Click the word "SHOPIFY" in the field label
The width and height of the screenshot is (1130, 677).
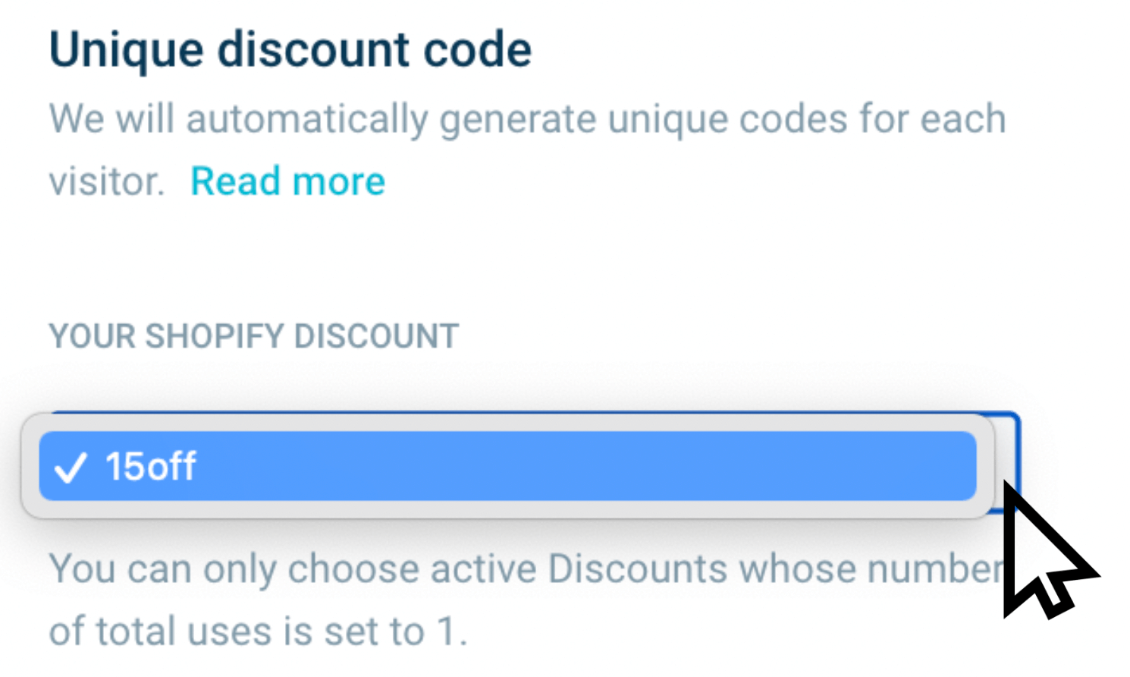pos(215,336)
